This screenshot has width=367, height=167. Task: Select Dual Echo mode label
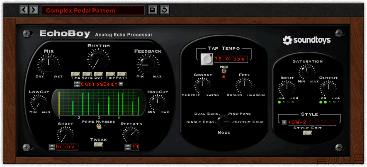[206, 114]
